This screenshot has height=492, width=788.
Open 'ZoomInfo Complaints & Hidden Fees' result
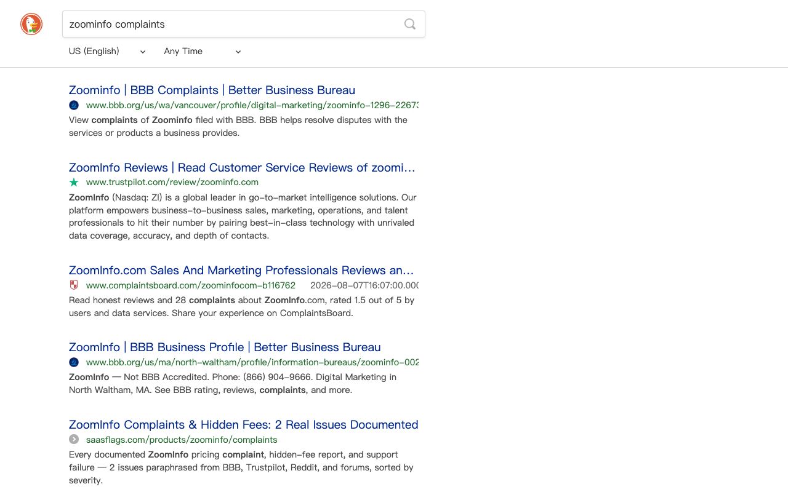click(x=243, y=424)
